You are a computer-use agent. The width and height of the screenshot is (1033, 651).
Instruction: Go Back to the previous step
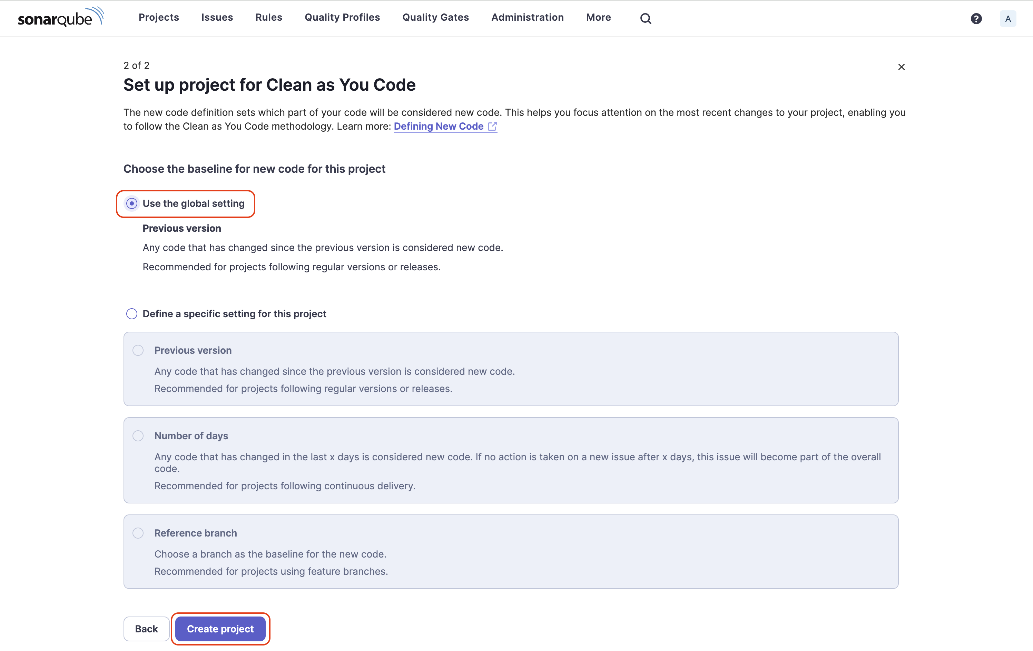[x=146, y=629]
